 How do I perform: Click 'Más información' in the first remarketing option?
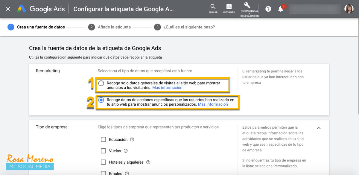(167, 87)
